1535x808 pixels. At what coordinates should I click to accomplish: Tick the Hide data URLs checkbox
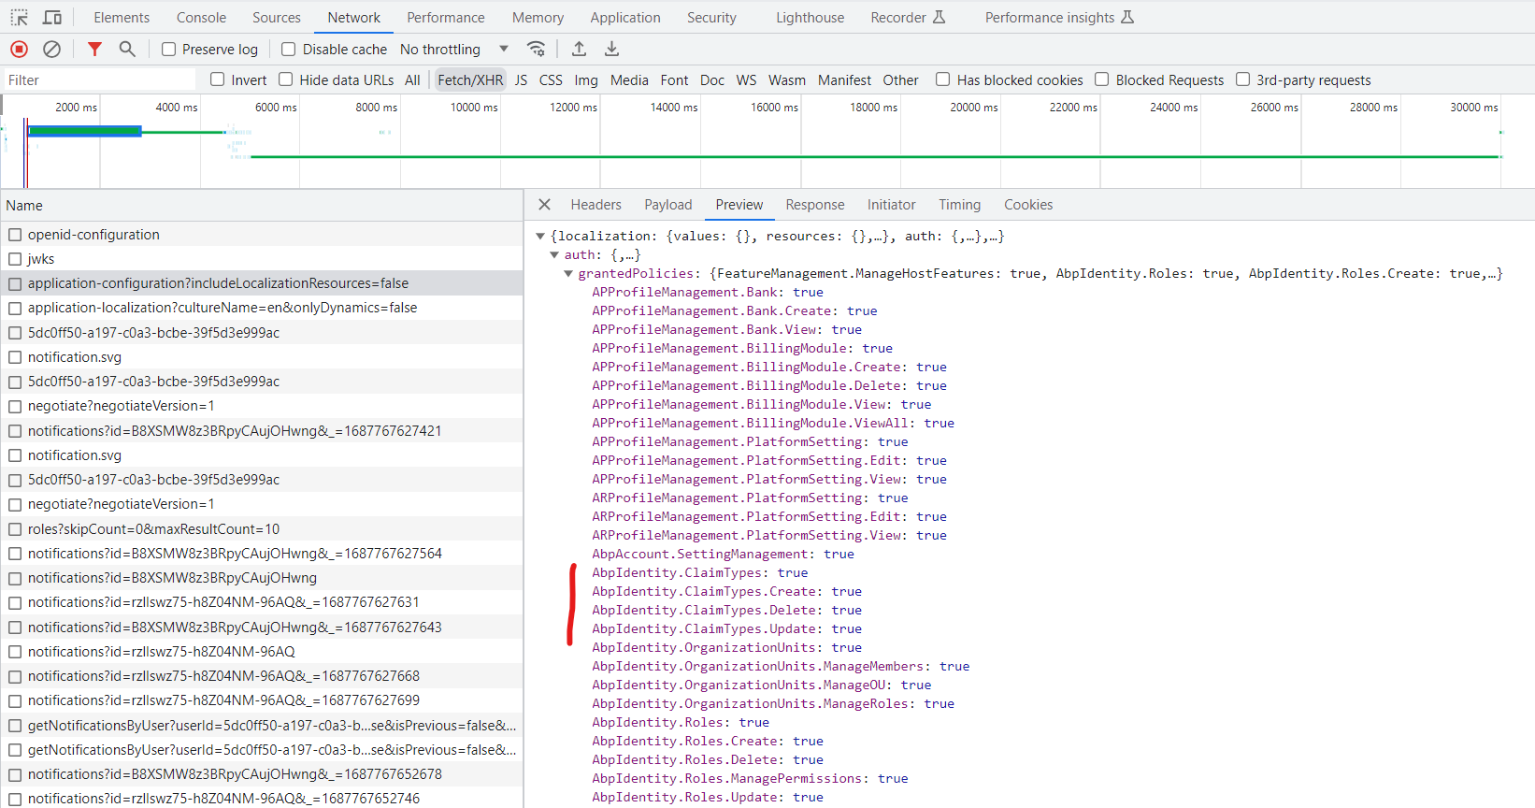point(286,79)
